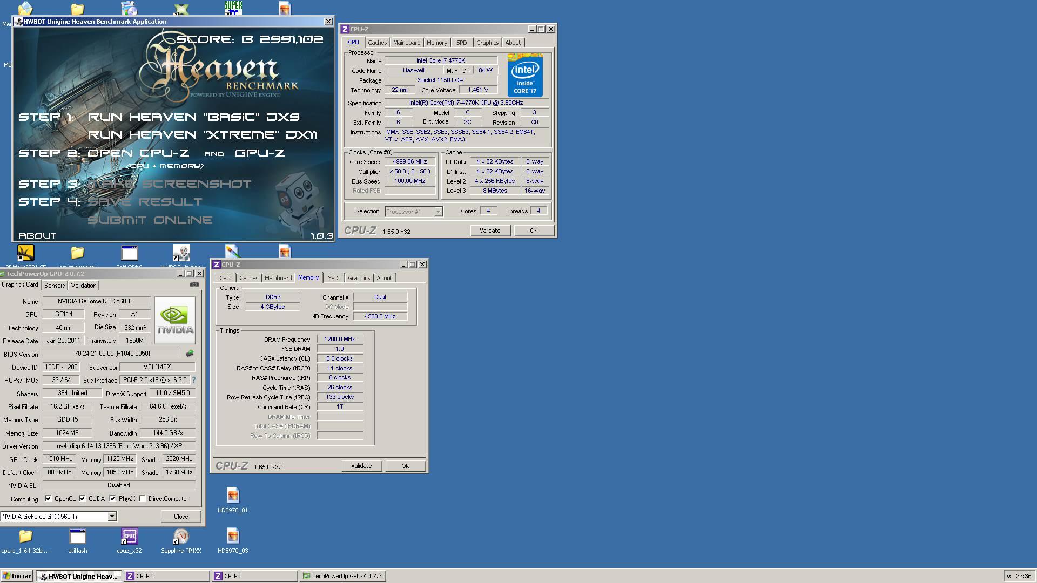The width and height of the screenshot is (1037, 583).
Task: Toggle the OpenCL checkbox in GPU-Z
Action: coord(48,499)
